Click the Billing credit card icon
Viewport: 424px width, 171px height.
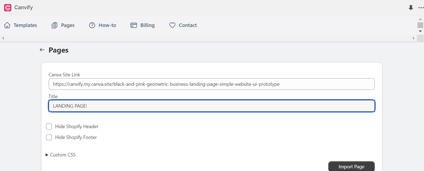(x=134, y=25)
